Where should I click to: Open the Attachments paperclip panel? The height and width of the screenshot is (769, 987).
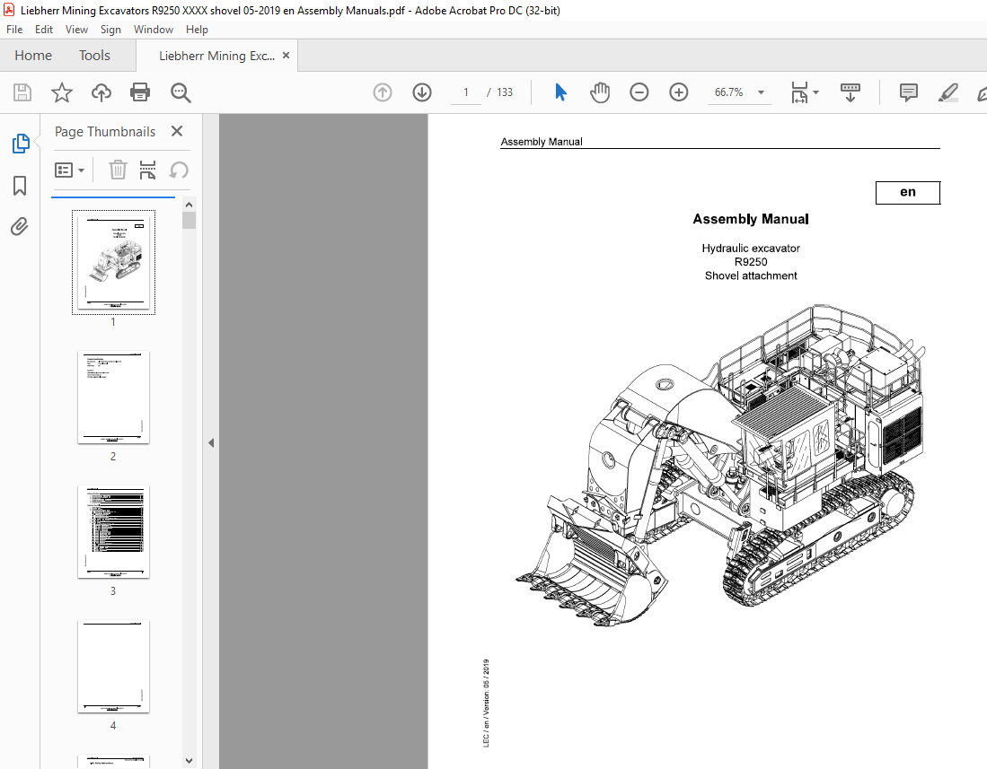pos(20,226)
